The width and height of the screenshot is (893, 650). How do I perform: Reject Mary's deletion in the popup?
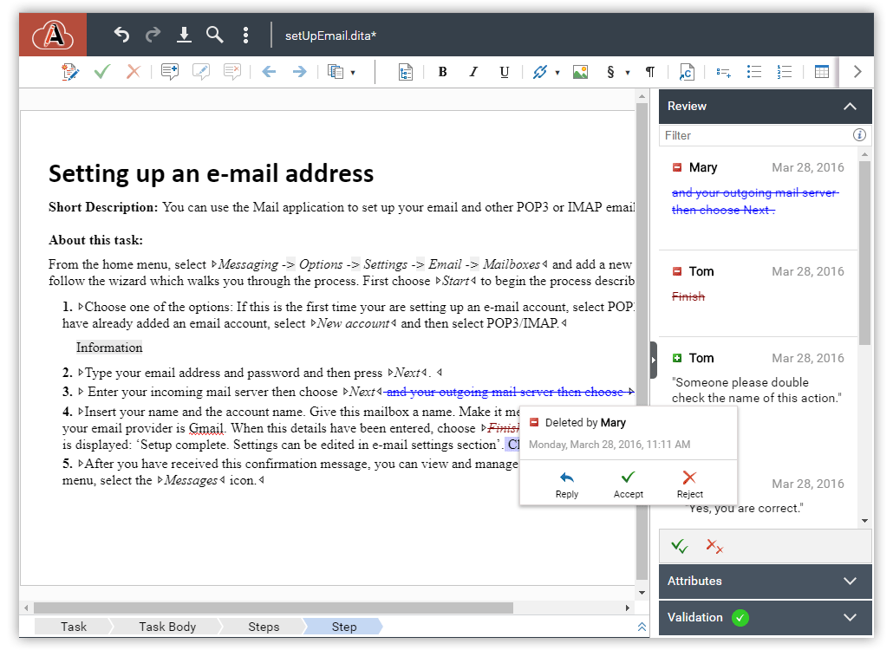tap(689, 484)
